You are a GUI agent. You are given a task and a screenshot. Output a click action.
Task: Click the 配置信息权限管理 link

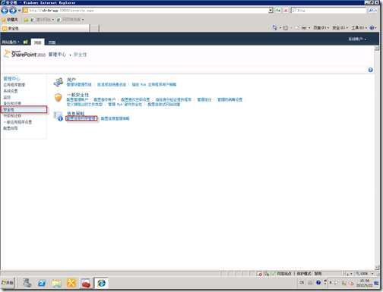click(x=81, y=118)
